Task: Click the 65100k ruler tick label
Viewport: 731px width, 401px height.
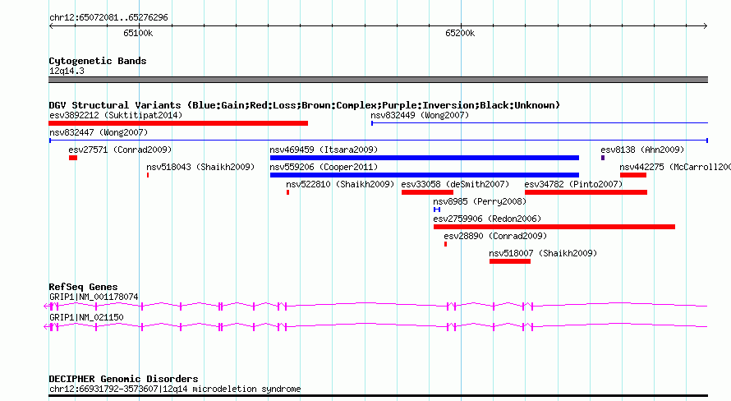Action: pyautogui.click(x=138, y=33)
